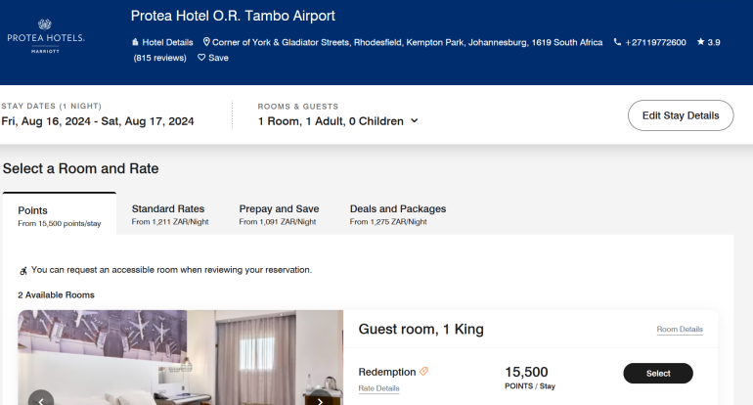Open the Room Details link
The height and width of the screenshot is (405, 753).
[680, 330]
